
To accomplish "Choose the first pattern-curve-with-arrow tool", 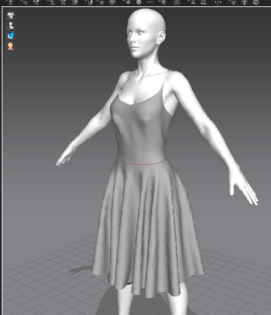I will tap(51, 2).
